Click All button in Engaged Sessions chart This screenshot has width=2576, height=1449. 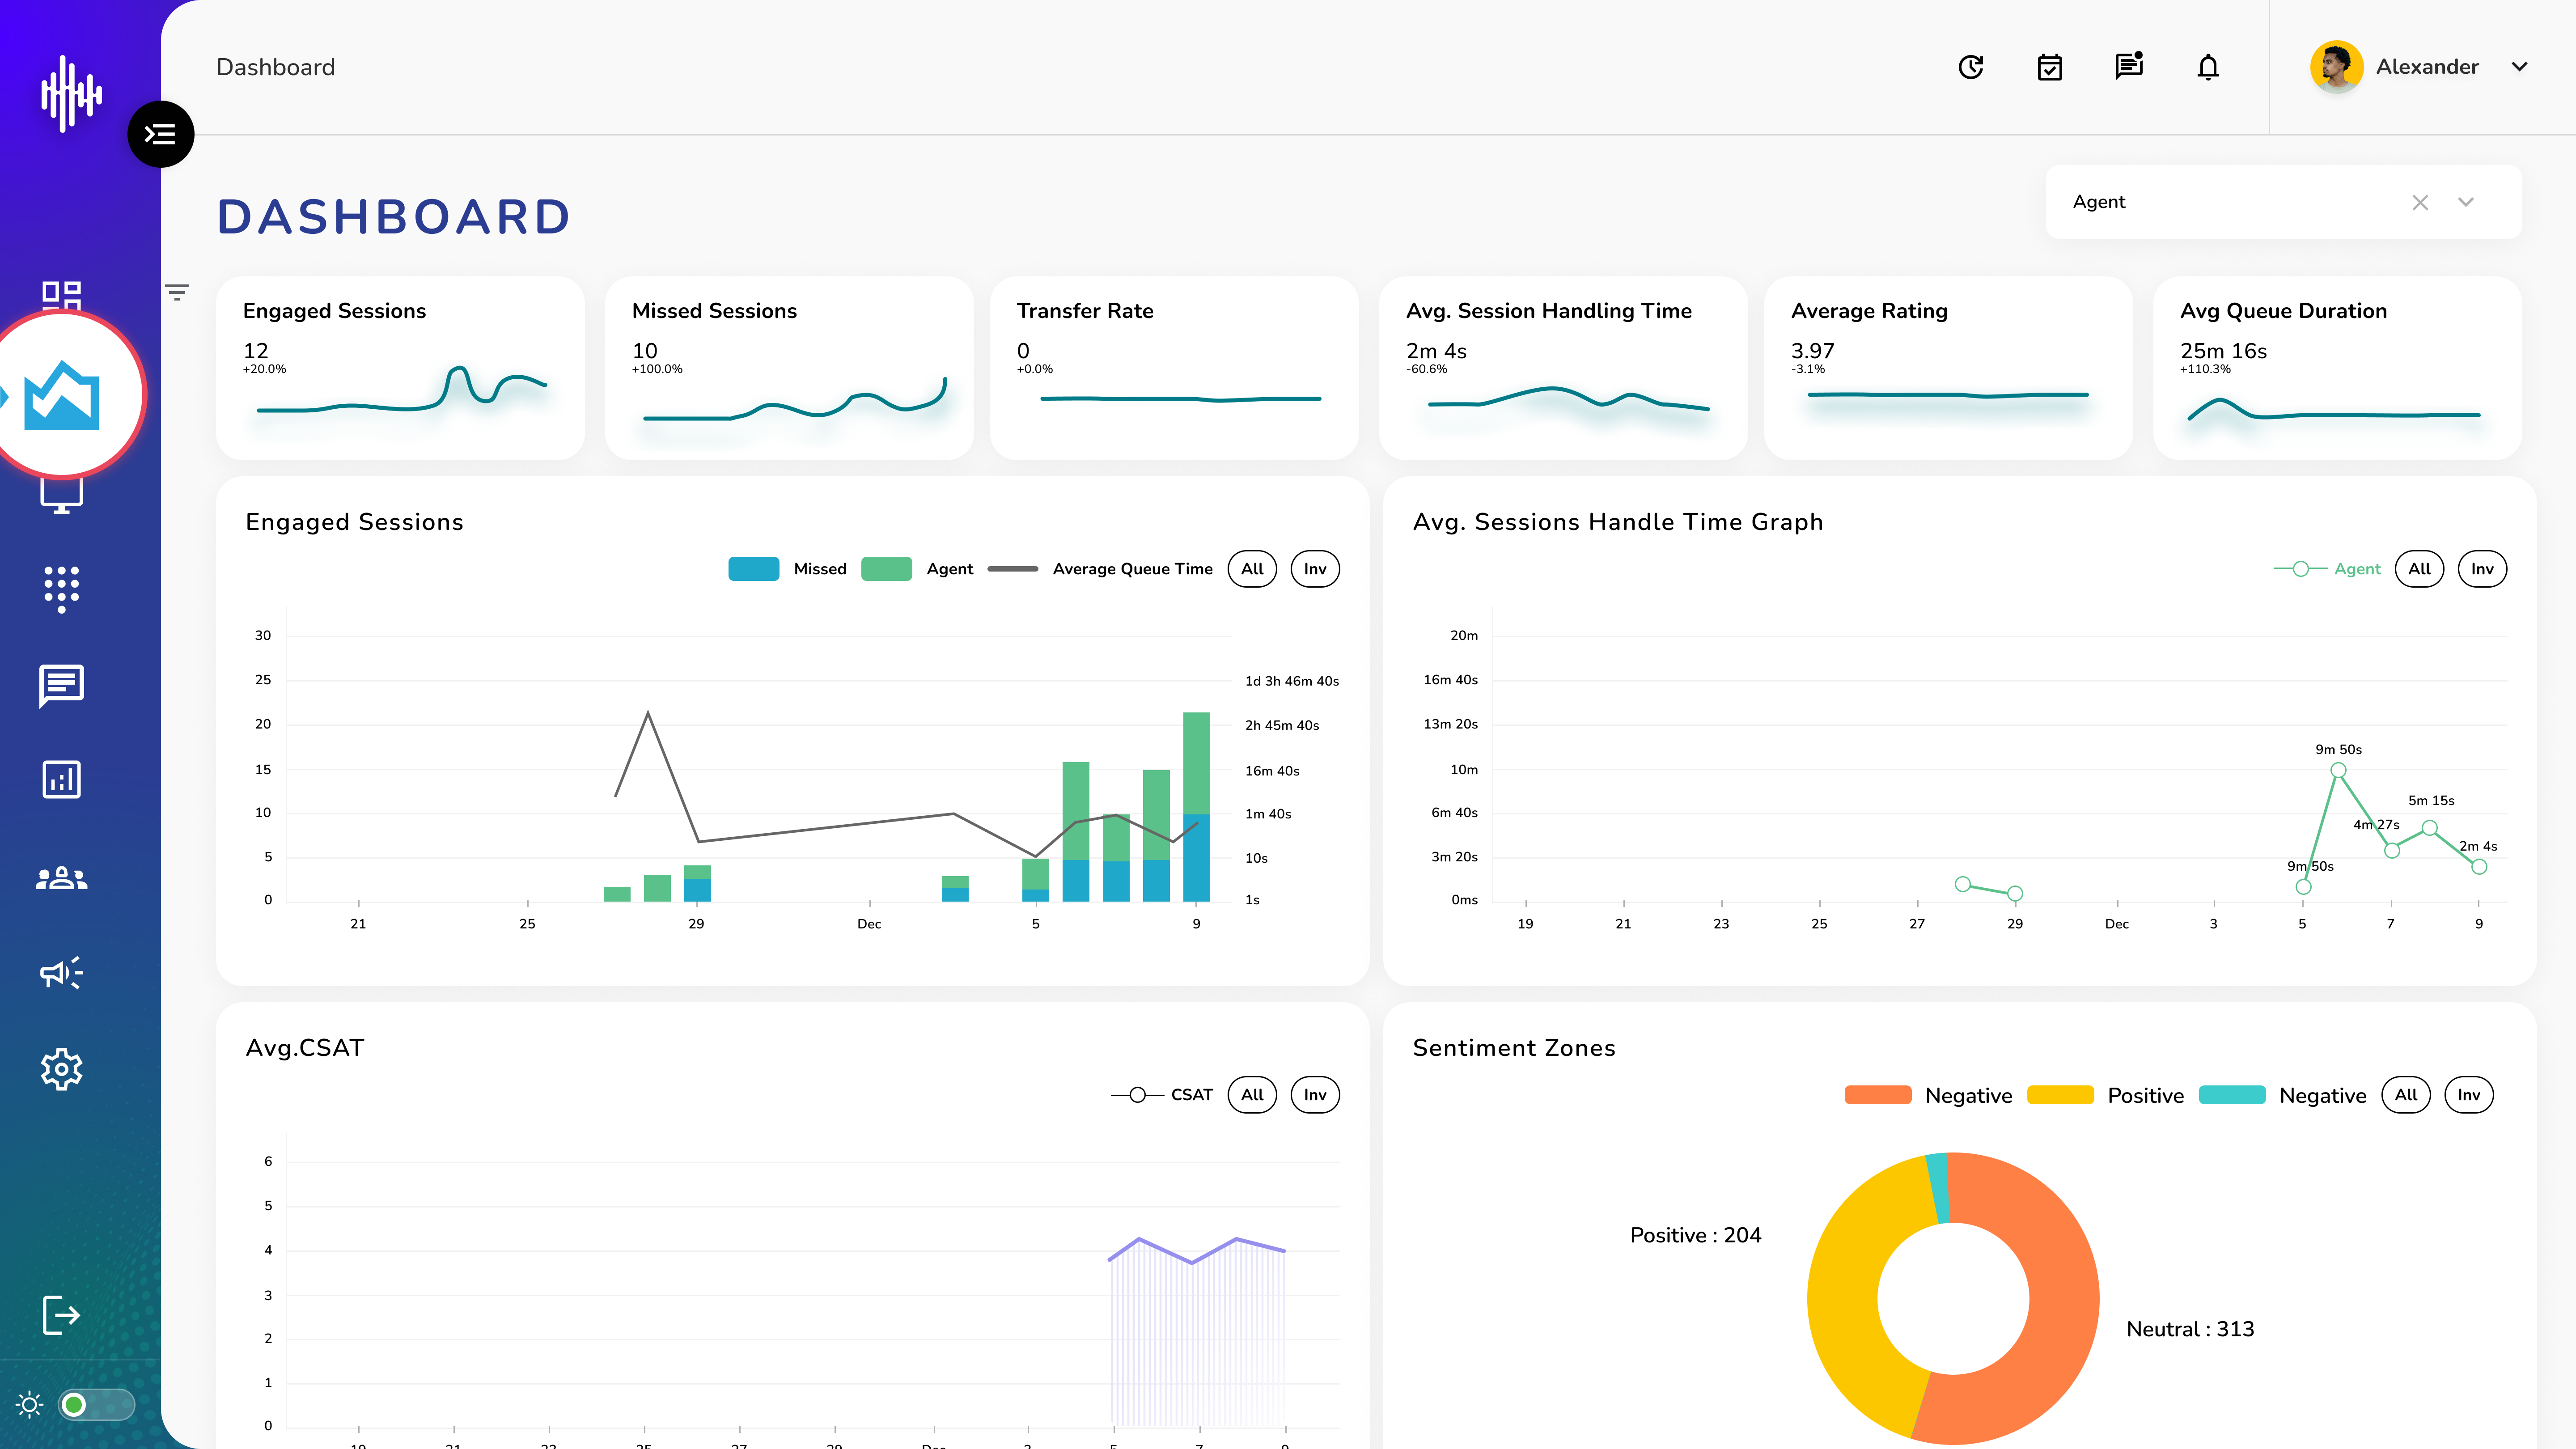pos(1252,569)
